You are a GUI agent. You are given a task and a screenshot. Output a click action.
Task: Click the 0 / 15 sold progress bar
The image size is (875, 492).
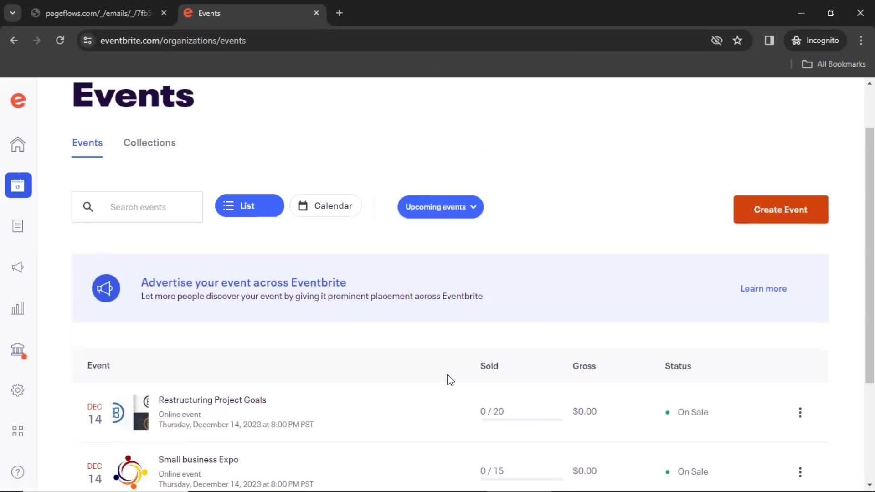pyautogui.click(x=521, y=479)
